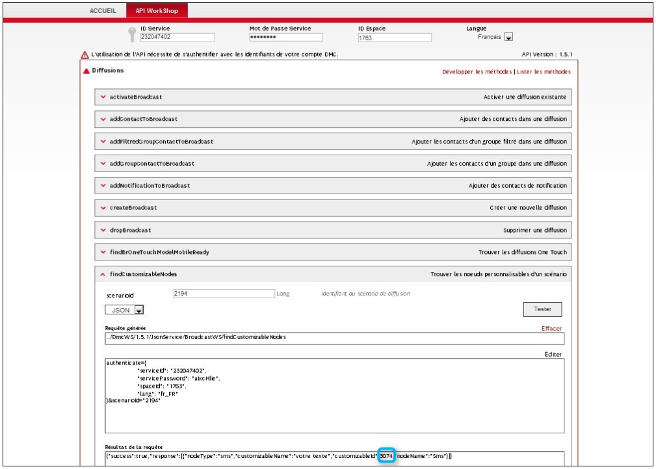The image size is (656, 469).
Task: Click the API Version 1.5.1 text
Action: point(547,55)
